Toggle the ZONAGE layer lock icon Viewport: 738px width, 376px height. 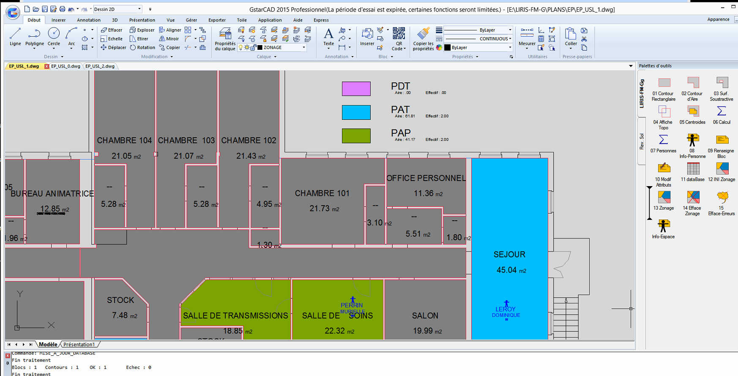tap(253, 48)
